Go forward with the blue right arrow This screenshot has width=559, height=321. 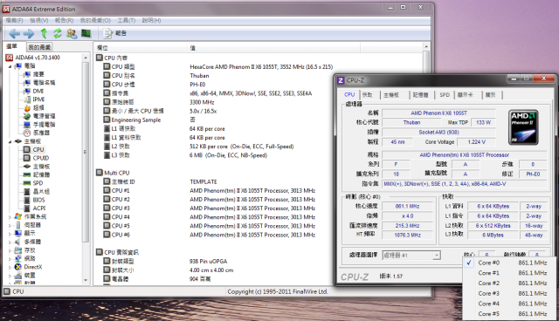[x=29, y=34]
